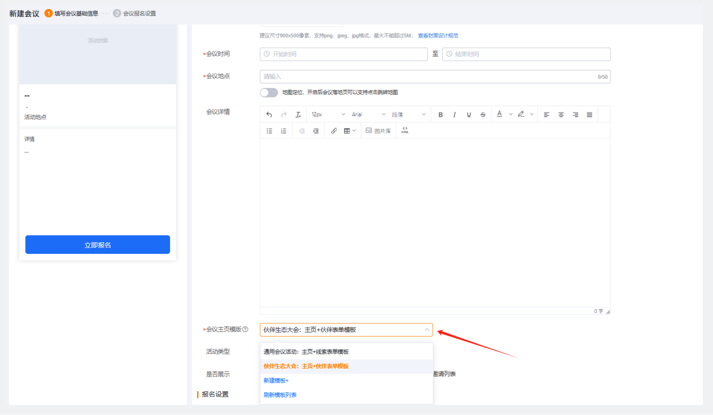Screen dimensions: 713x415
Task: Click the table grid icon
Action: pos(347,131)
